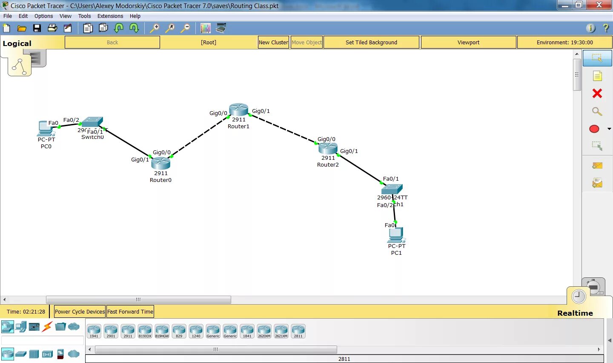Open the Help menu
Viewport: 613px width, 363px height.
tap(135, 16)
